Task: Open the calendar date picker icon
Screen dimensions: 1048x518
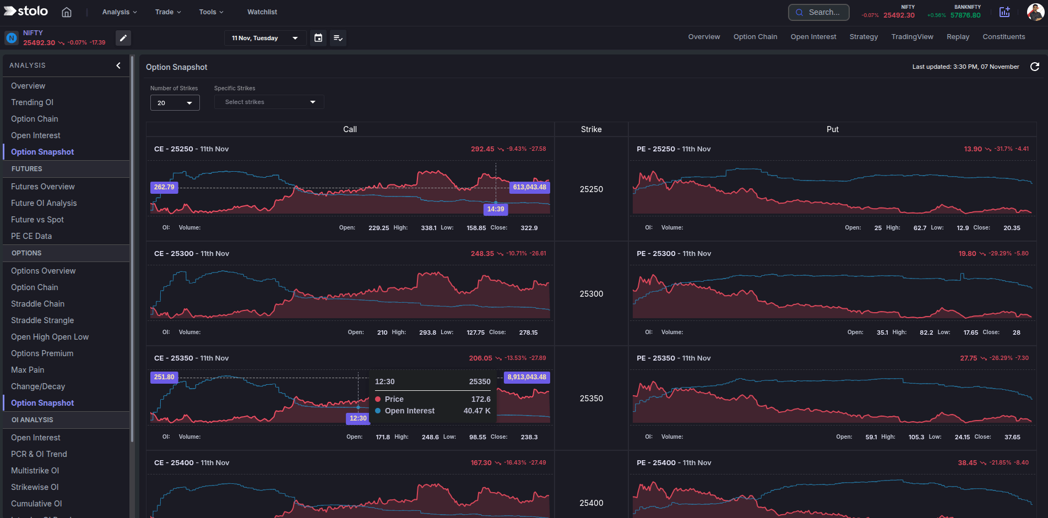Action: pyautogui.click(x=318, y=38)
